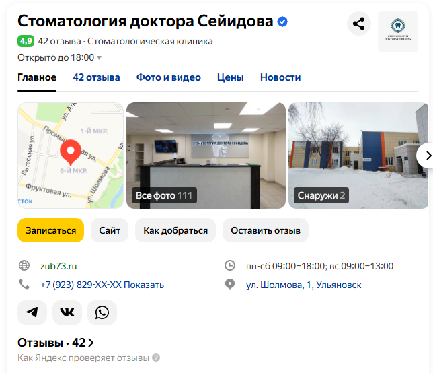433x373 pixels.
Task: Click the 'Оставить отзыв' button
Action: [x=266, y=230]
